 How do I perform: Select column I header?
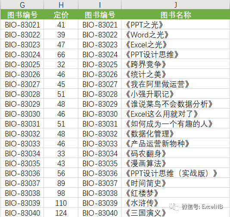tap(100, 5)
